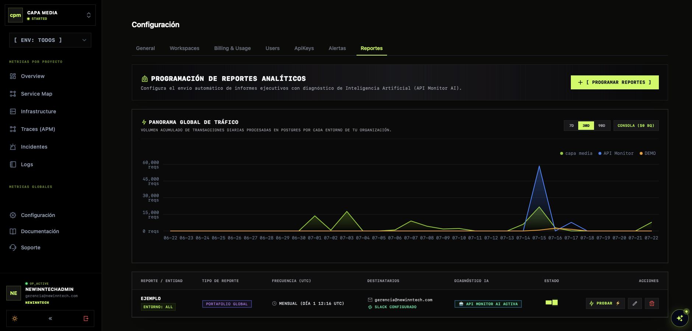This screenshot has width=692, height=331.
Task: Click the 07-15 date on the chart axis
Action: pyautogui.click(x=539, y=238)
